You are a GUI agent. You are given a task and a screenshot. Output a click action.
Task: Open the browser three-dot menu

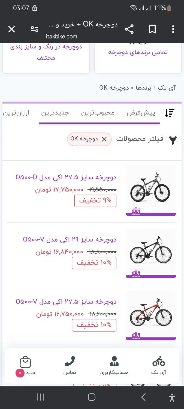click(x=173, y=29)
